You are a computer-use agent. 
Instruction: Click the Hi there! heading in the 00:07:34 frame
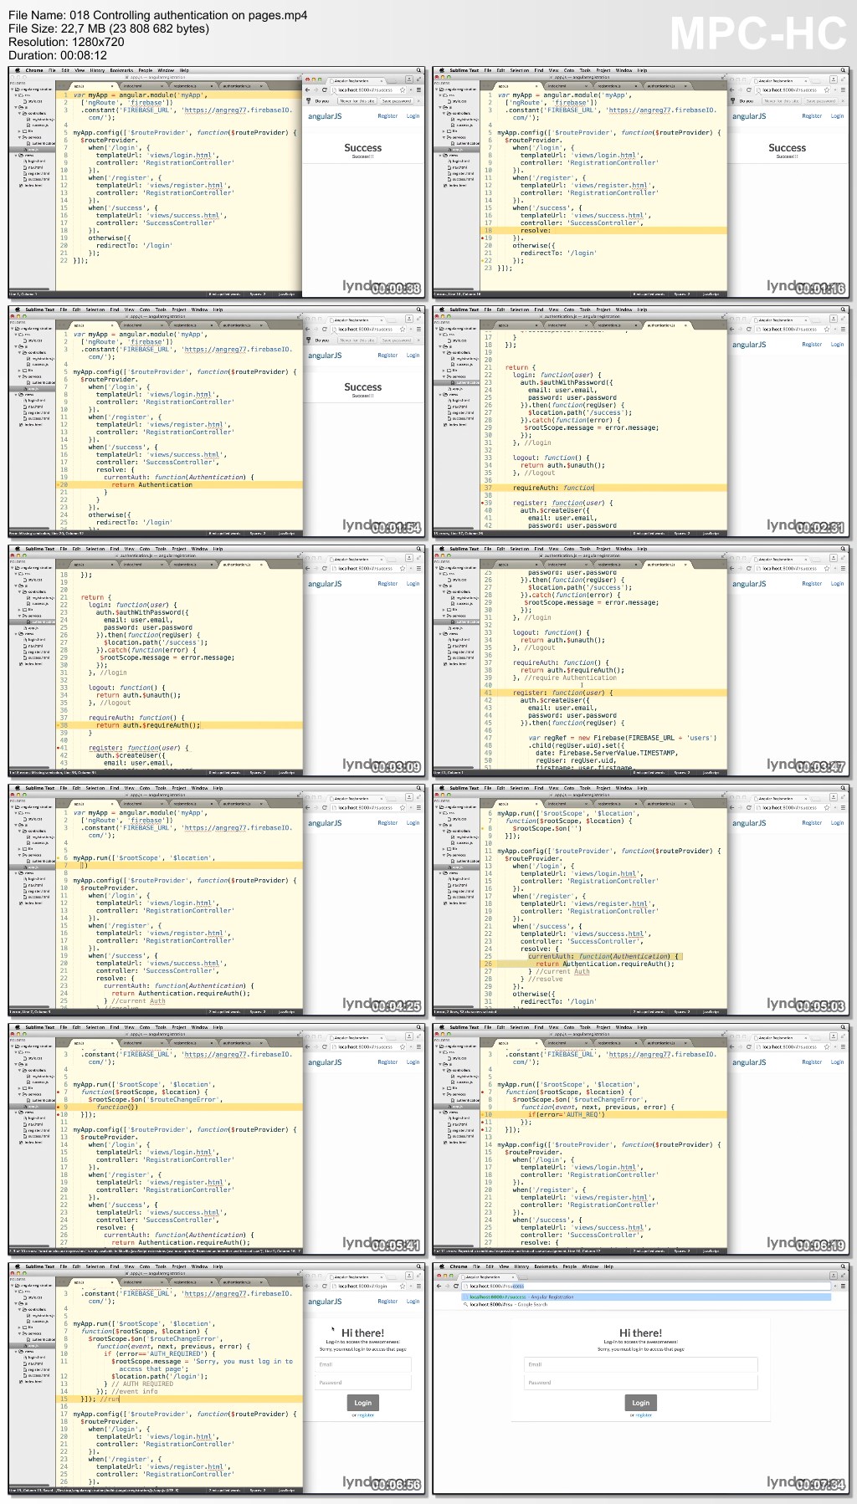640,1333
